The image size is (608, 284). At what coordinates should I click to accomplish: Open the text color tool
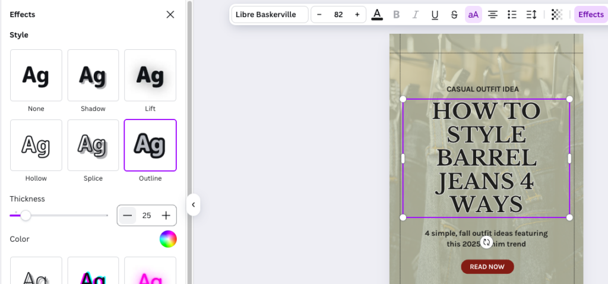377,14
